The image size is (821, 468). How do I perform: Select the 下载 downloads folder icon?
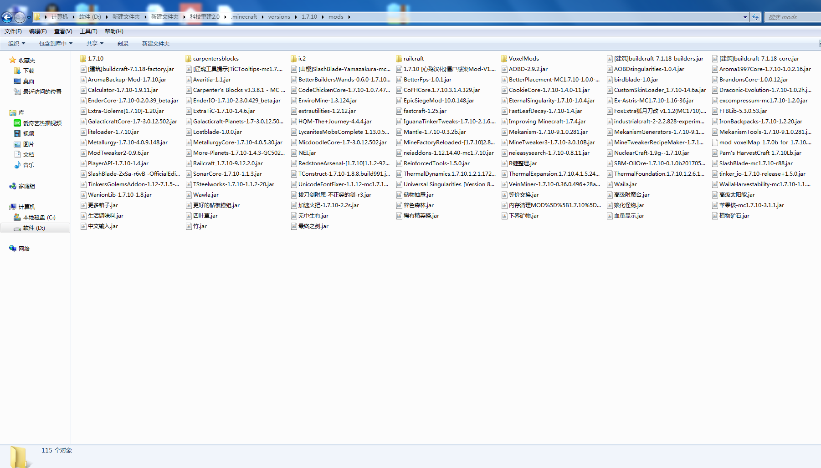pos(17,71)
